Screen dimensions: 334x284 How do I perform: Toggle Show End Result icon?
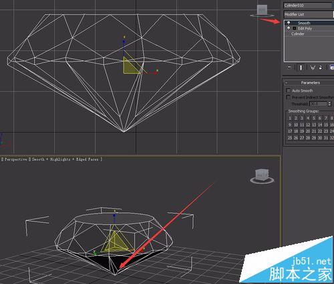point(301,68)
